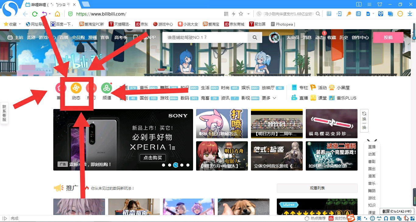Click the orange chat bubble toolbar icon

coord(400,14)
